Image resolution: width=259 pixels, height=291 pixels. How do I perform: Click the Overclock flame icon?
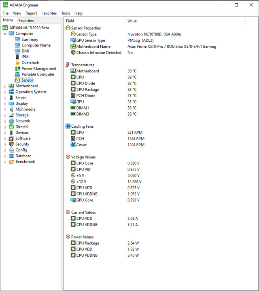(x=17, y=63)
